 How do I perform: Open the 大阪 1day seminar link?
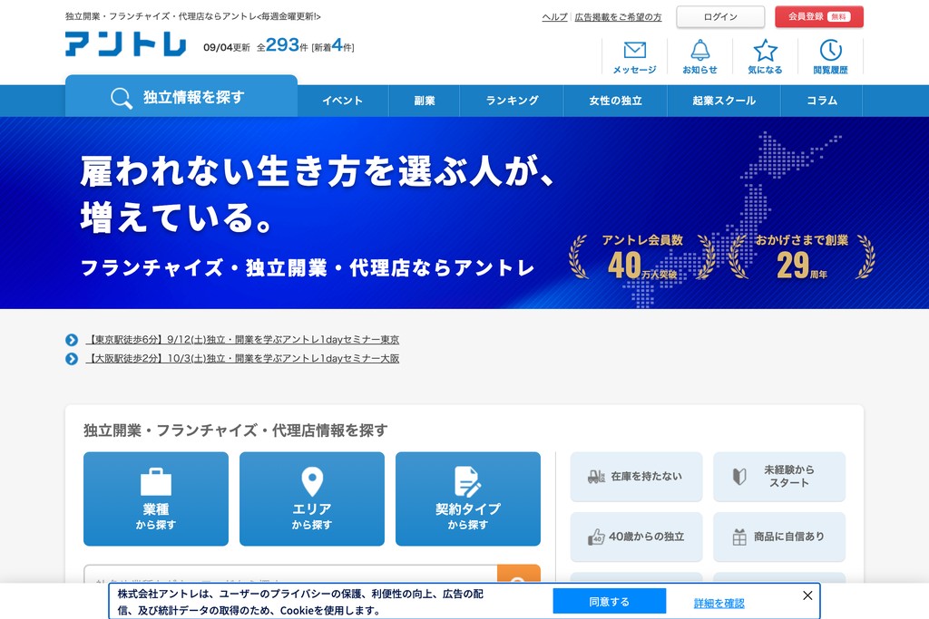click(x=242, y=359)
